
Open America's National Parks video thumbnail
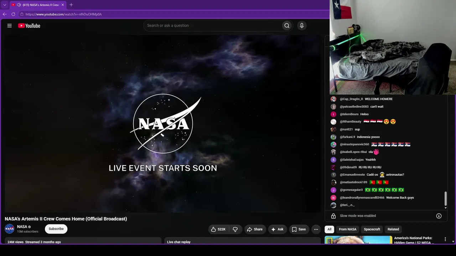coord(358,240)
